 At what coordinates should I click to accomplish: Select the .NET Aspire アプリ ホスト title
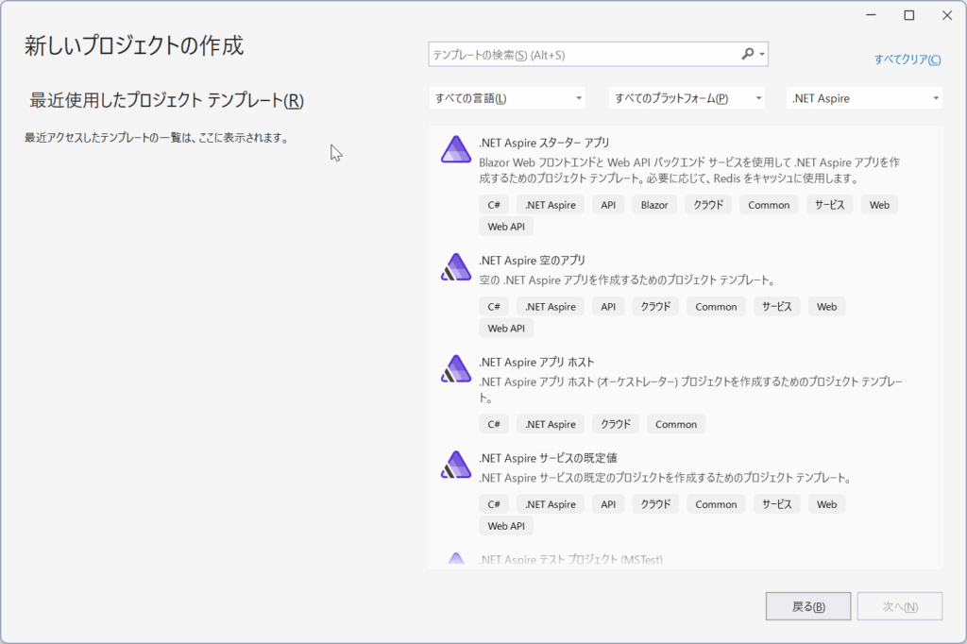point(536,362)
